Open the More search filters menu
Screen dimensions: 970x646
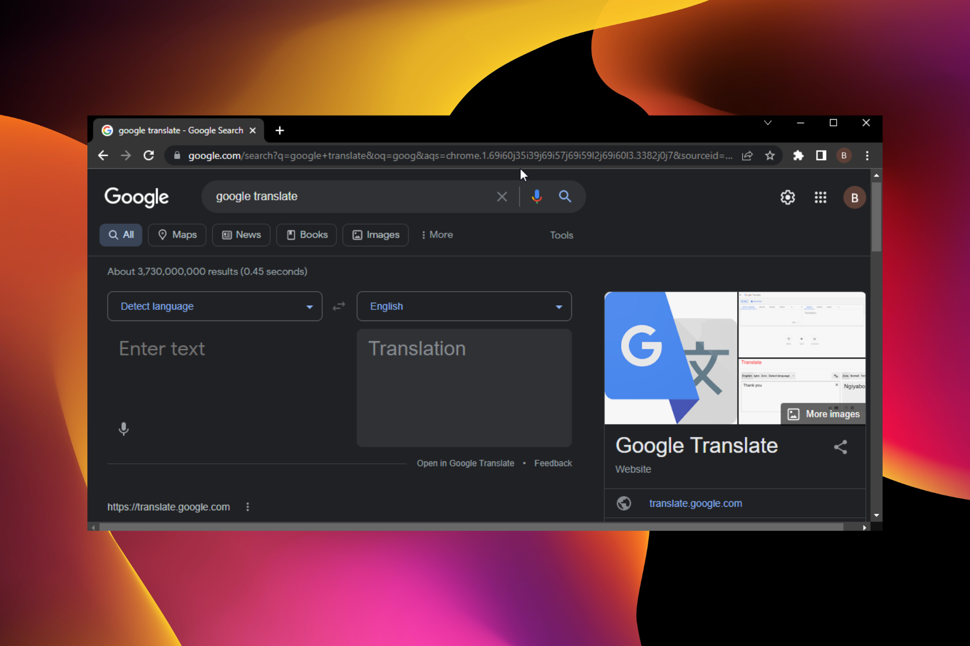point(437,235)
